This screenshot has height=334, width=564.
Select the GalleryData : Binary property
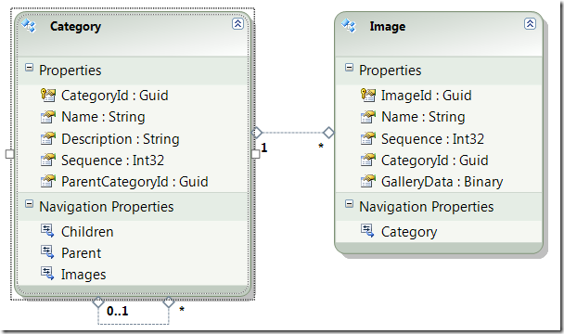(x=442, y=182)
